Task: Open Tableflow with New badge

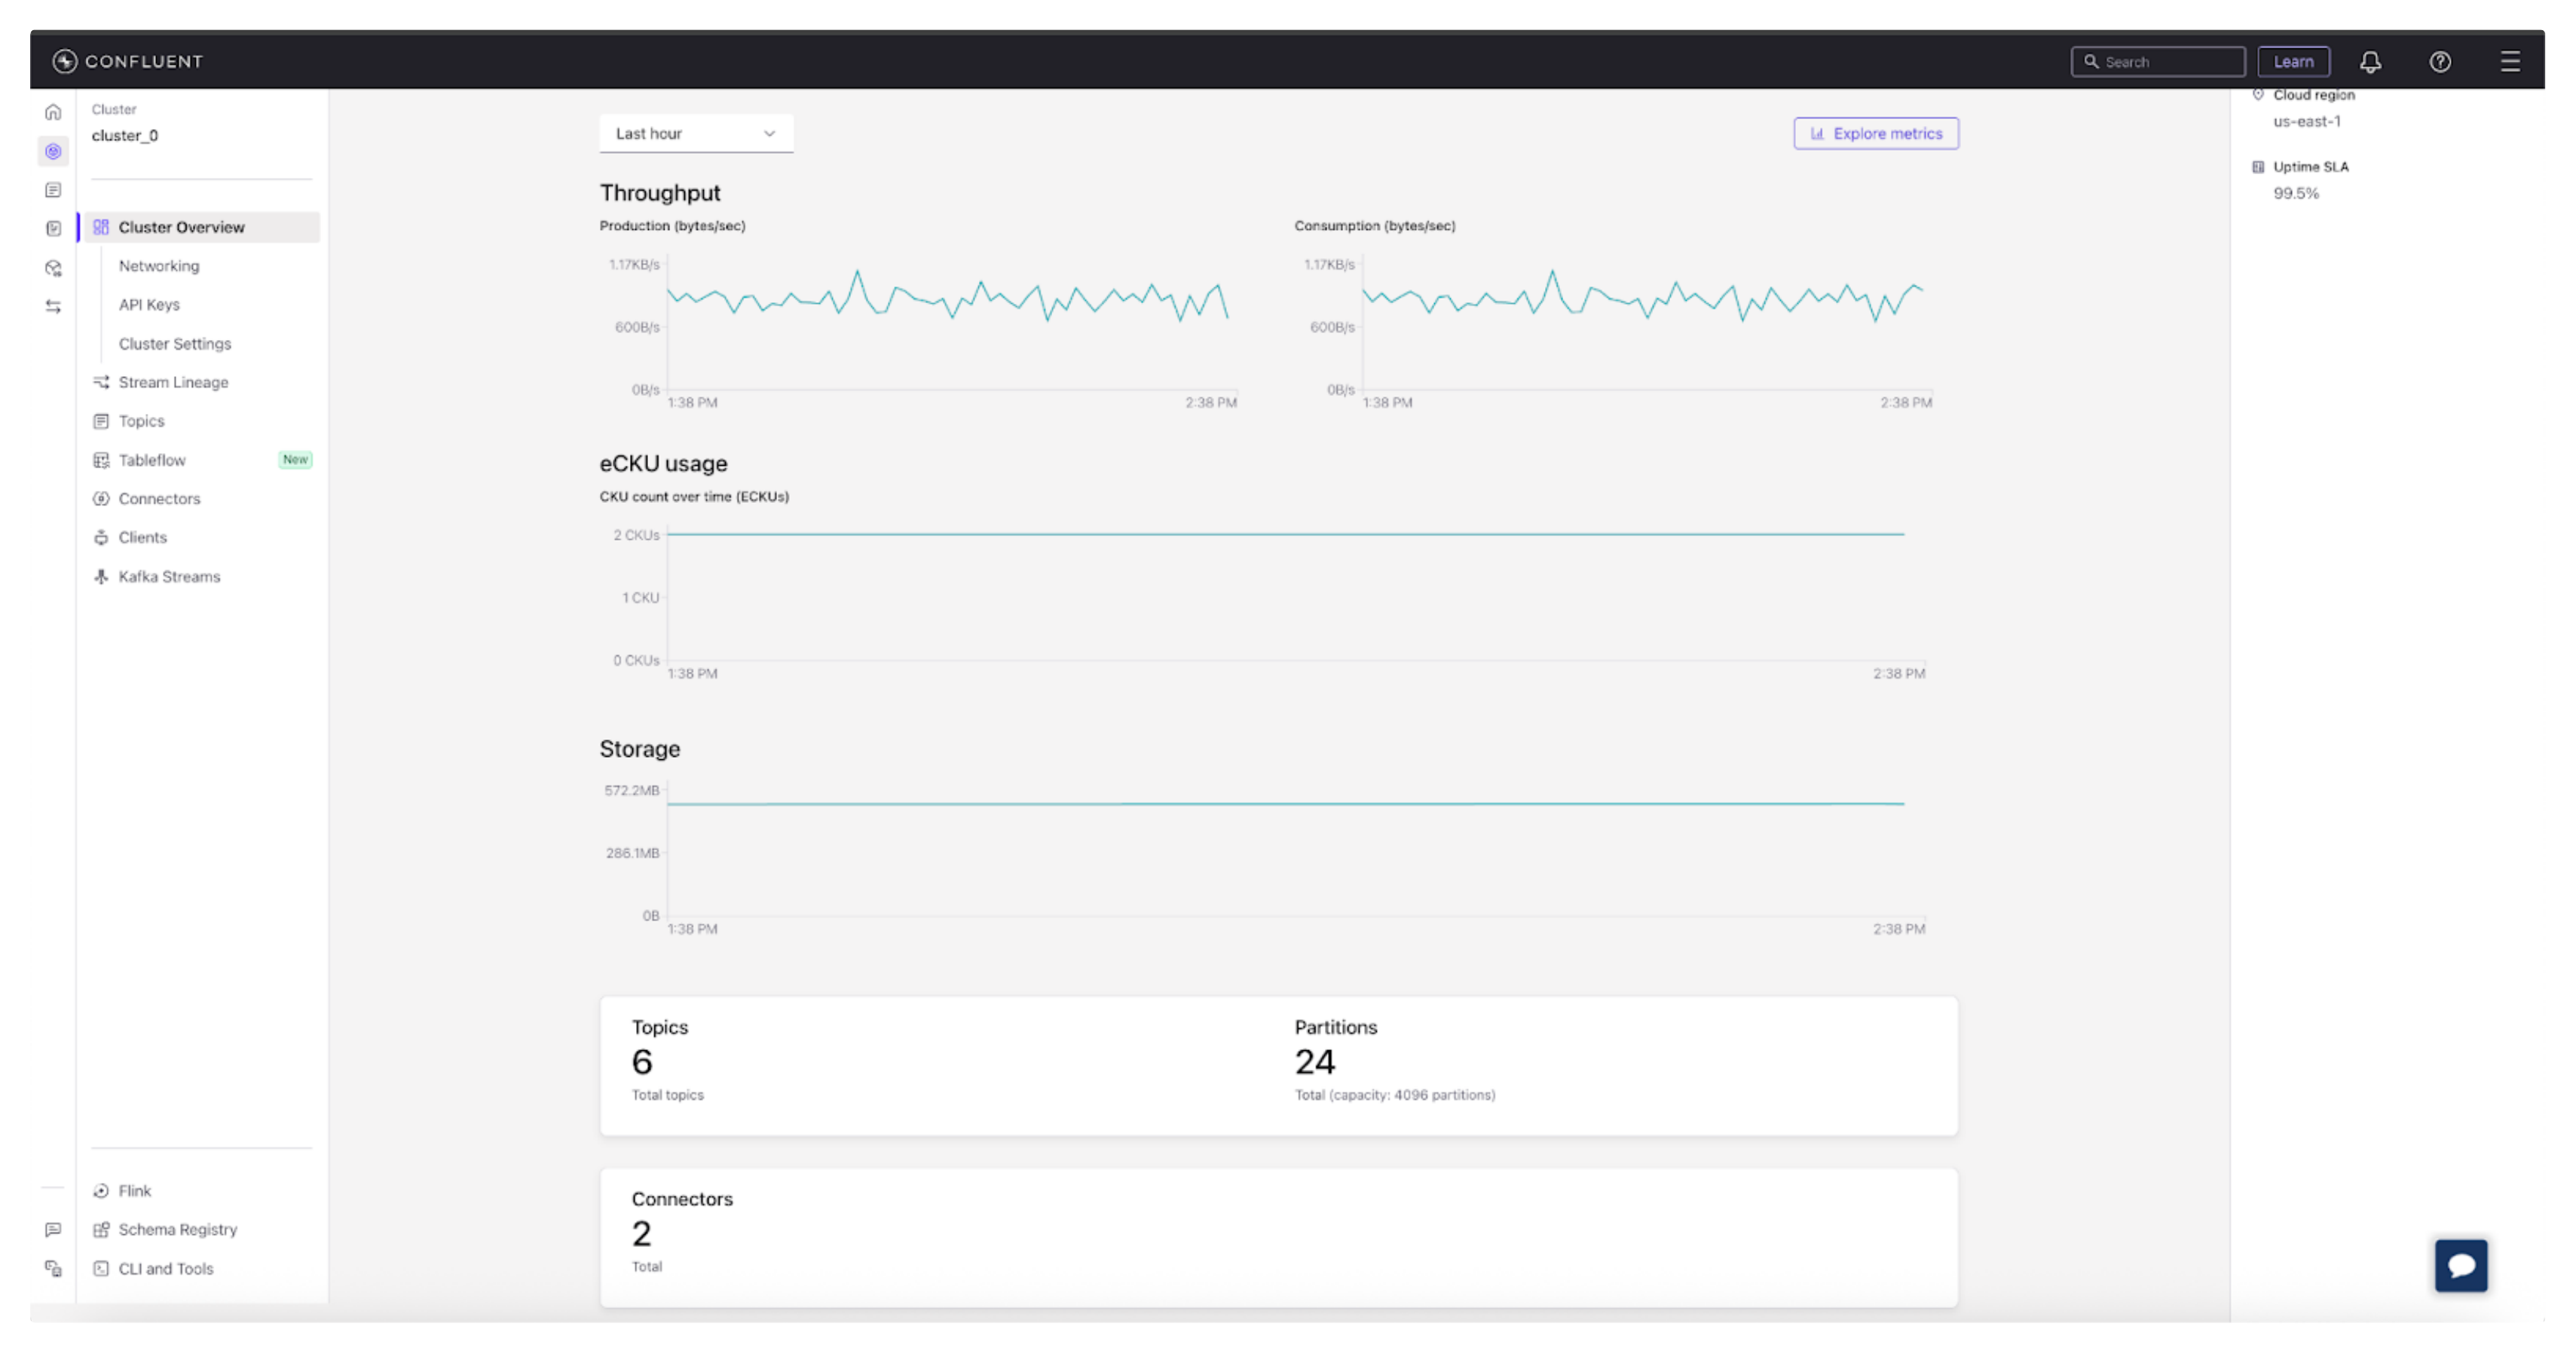Action: 152,460
